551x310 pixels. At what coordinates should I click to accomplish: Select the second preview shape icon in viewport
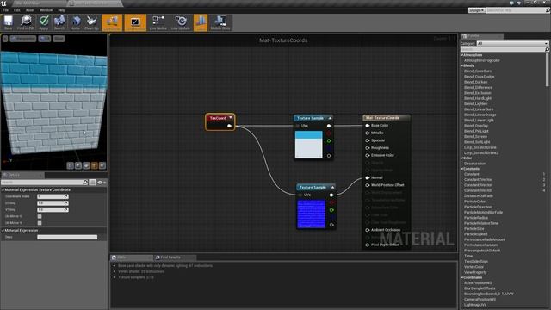[78, 165]
